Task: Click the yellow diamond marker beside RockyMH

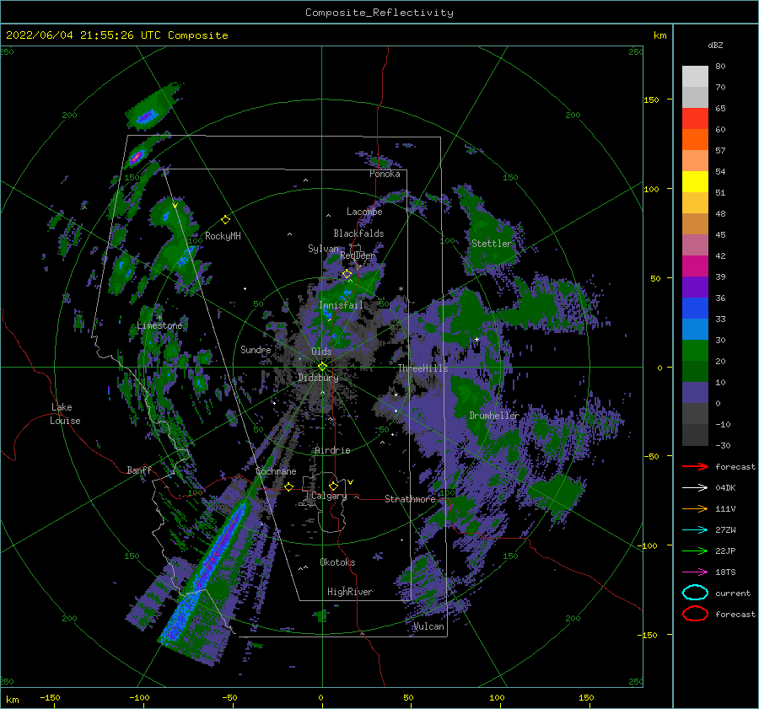Action: pyautogui.click(x=225, y=220)
